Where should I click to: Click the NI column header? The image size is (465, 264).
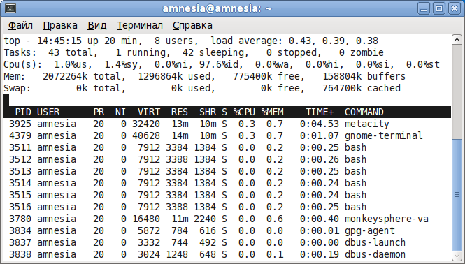[120, 112]
